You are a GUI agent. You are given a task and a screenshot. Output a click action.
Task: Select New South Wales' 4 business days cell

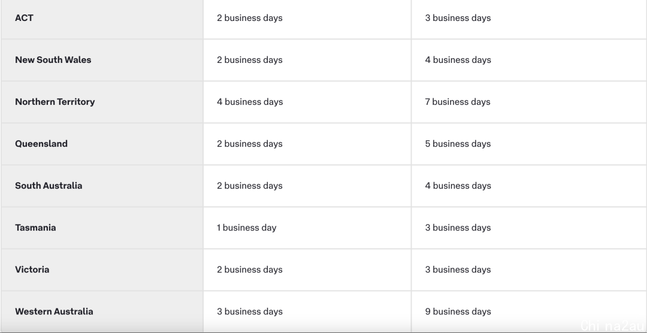coord(529,60)
